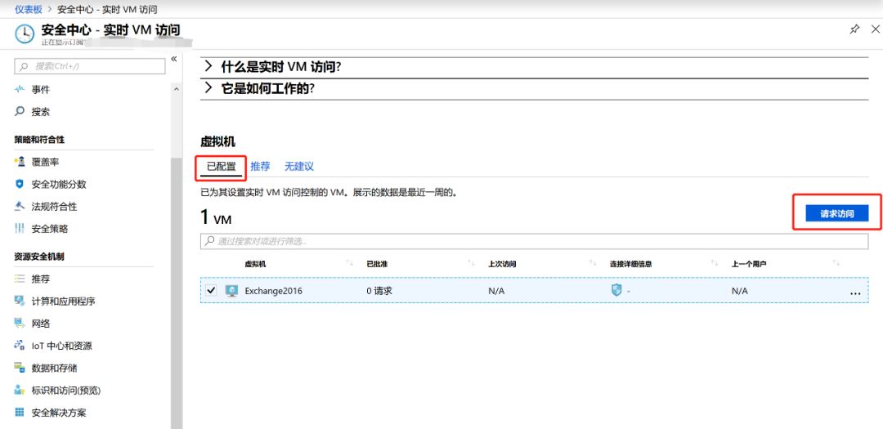Screen dimensions: 883x429
Task: Click the 安全功能分数 shield icon
Action: point(20,185)
